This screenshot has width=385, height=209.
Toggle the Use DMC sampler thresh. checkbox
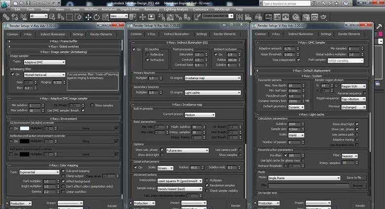click(83, 110)
